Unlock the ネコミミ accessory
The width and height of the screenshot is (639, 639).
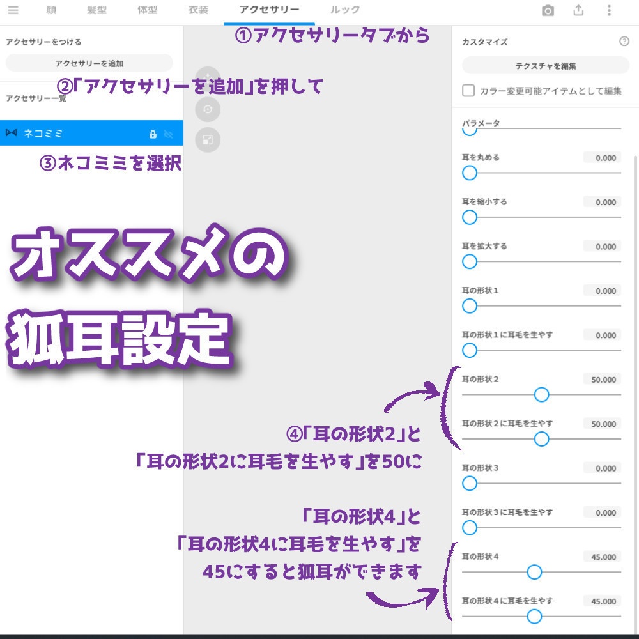153,133
